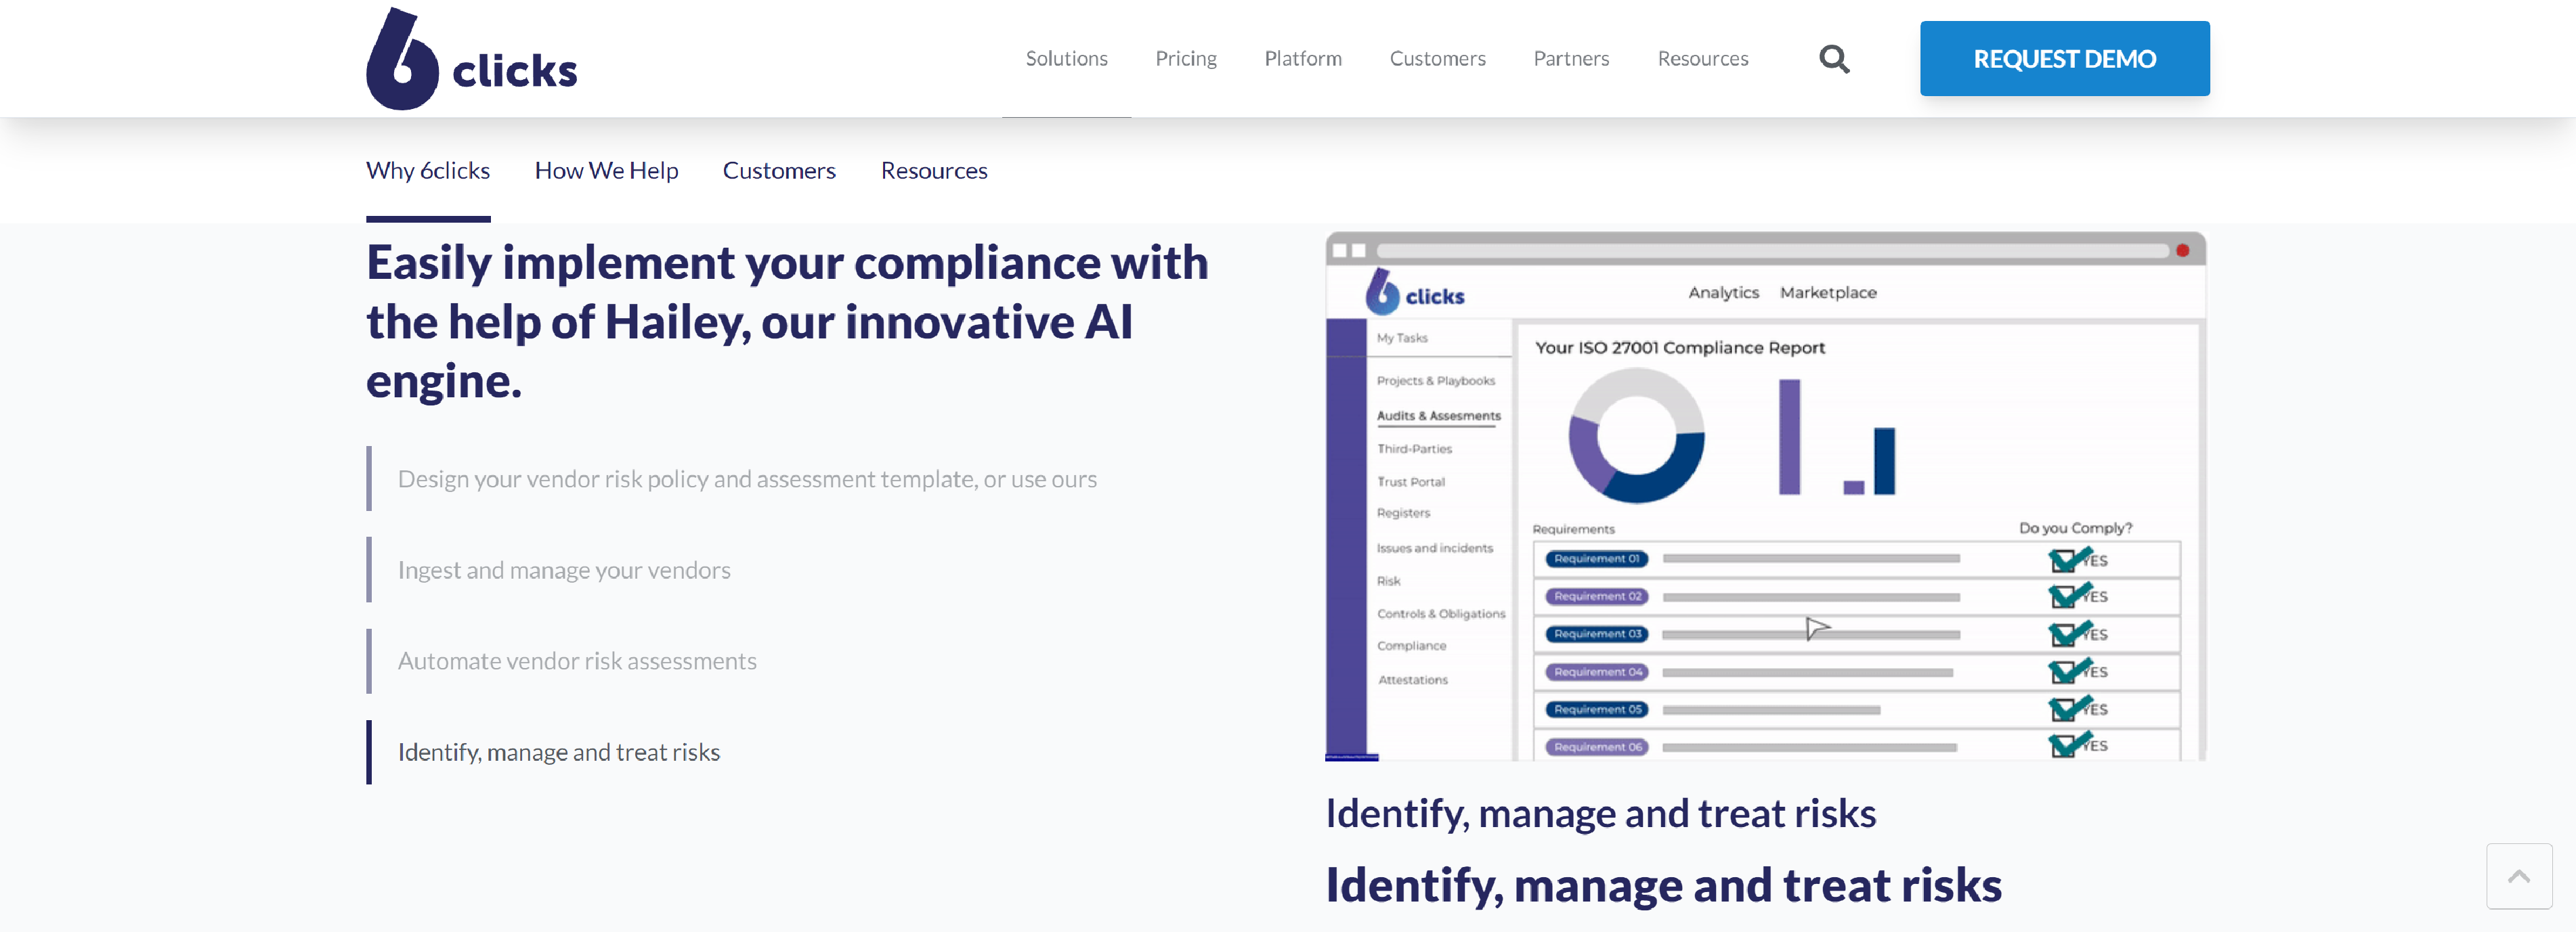The width and height of the screenshot is (2576, 932).
Task: Select 'Design your vendor risk policy' step
Action: 747,479
